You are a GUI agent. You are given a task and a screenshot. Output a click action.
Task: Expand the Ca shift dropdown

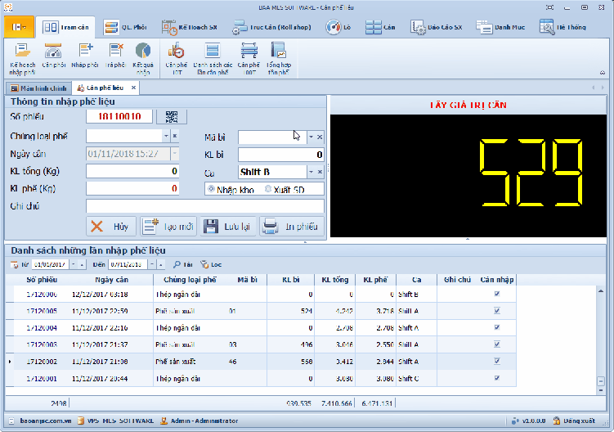311,172
